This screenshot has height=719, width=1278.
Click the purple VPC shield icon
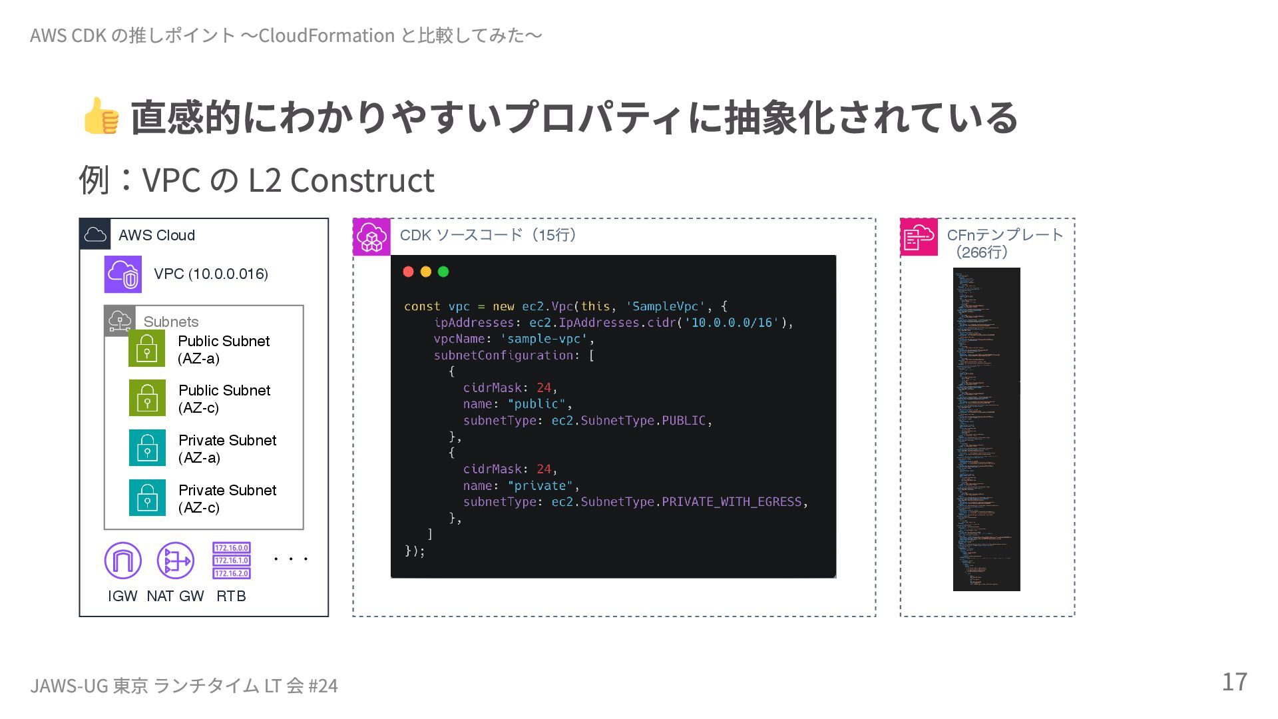[123, 274]
